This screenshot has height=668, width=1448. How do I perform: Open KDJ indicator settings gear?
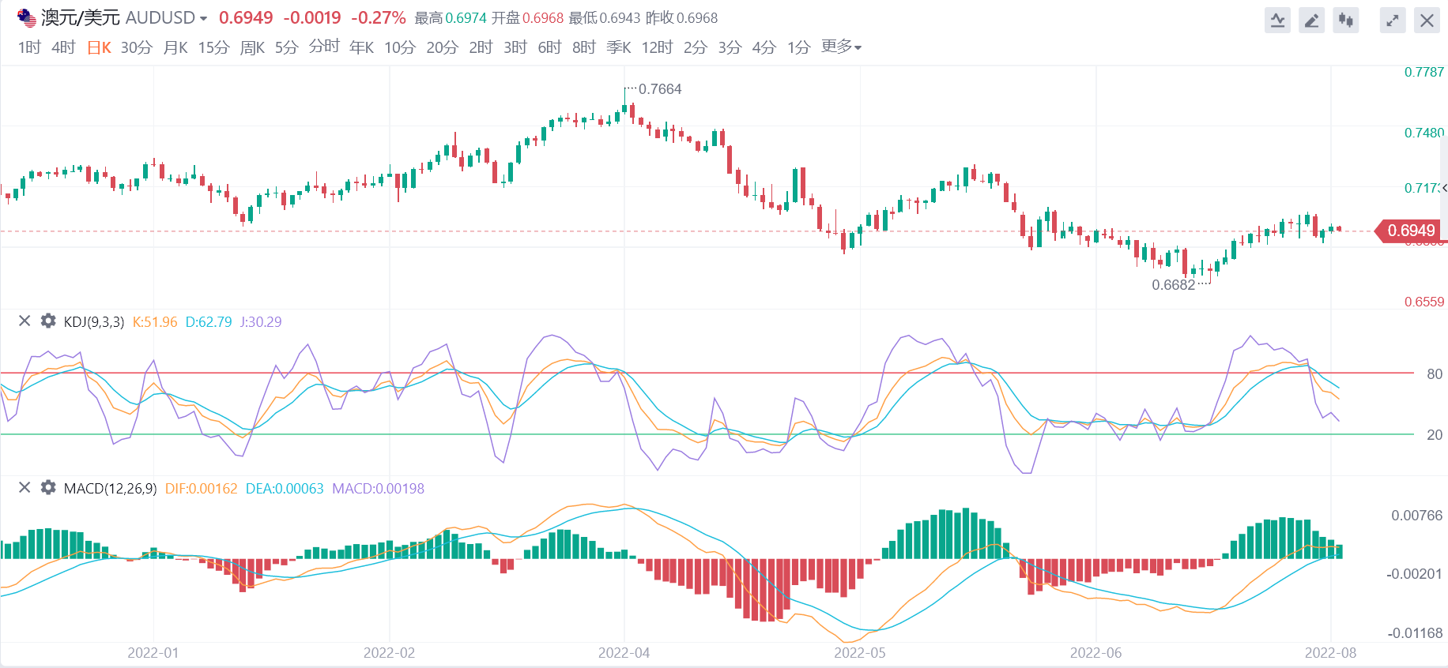point(48,321)
